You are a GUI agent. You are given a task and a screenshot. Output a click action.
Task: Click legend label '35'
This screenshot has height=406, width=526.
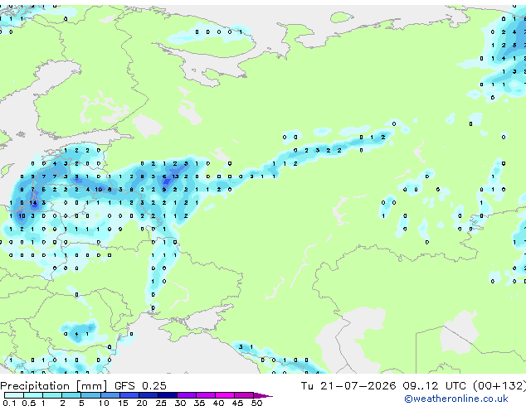pos(199,403)
